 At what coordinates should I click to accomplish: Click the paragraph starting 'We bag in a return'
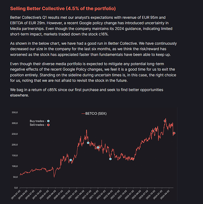pos(87,92)
